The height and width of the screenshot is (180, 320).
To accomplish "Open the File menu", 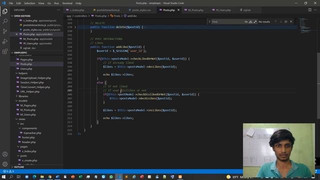I will tap(11, 3).
